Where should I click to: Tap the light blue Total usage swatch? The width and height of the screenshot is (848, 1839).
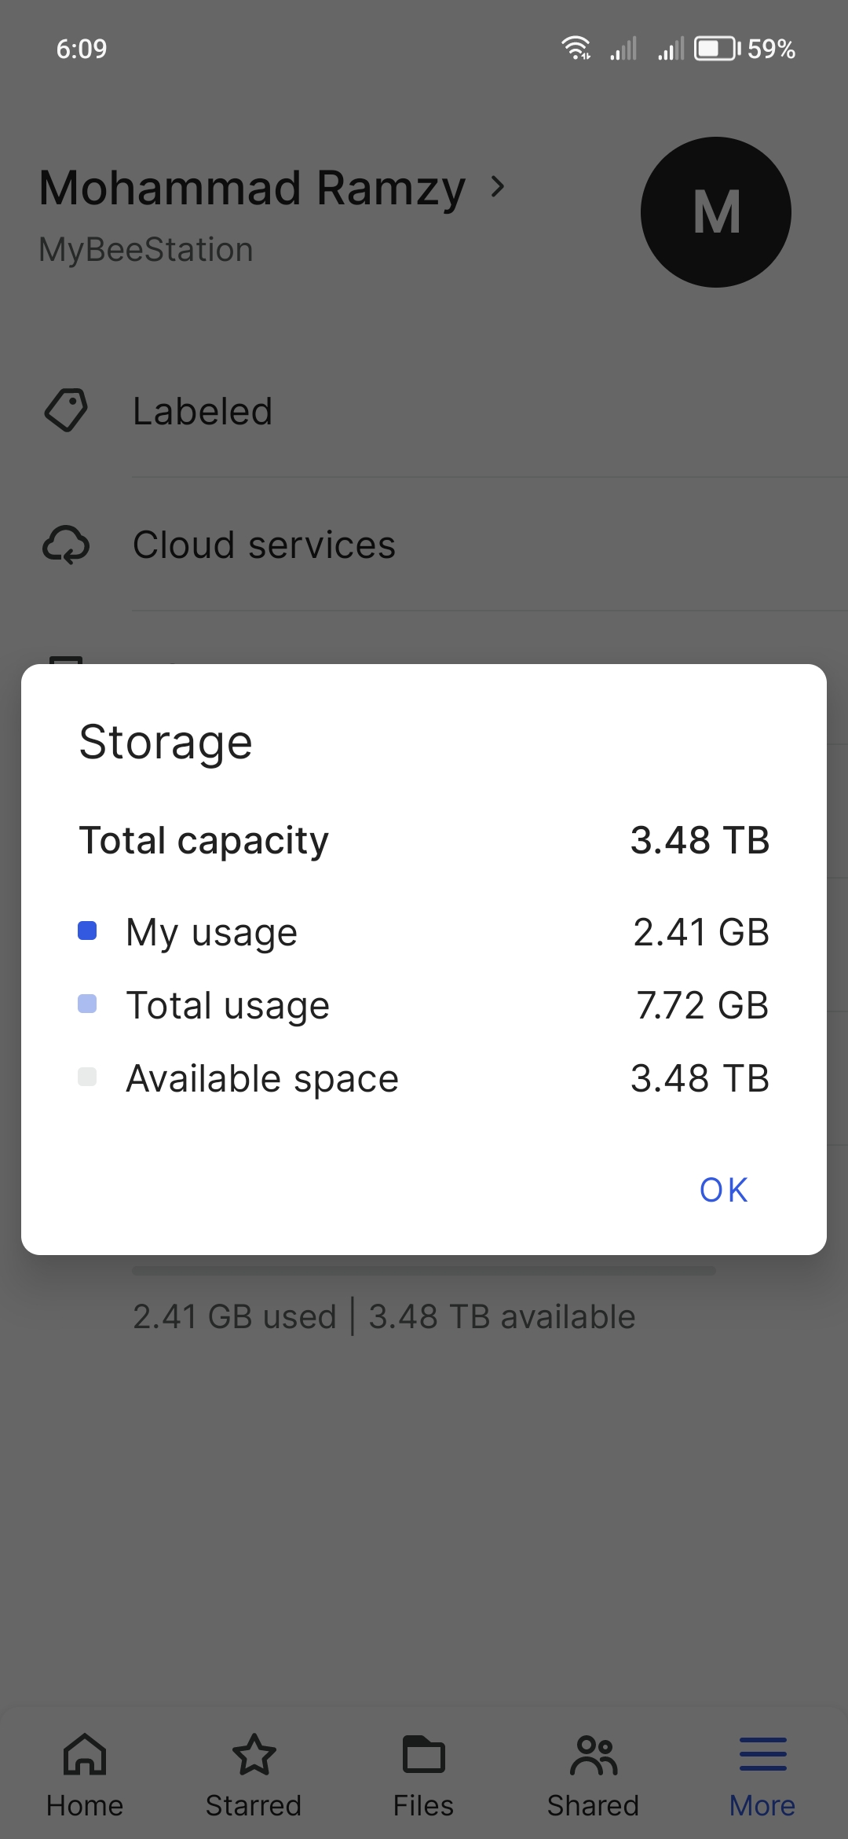point(87,1004)
